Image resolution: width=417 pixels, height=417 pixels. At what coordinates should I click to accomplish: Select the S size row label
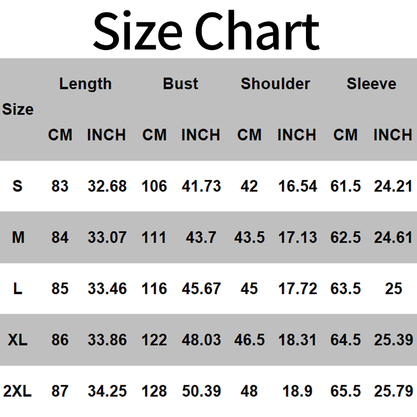[x=18, y=186]
